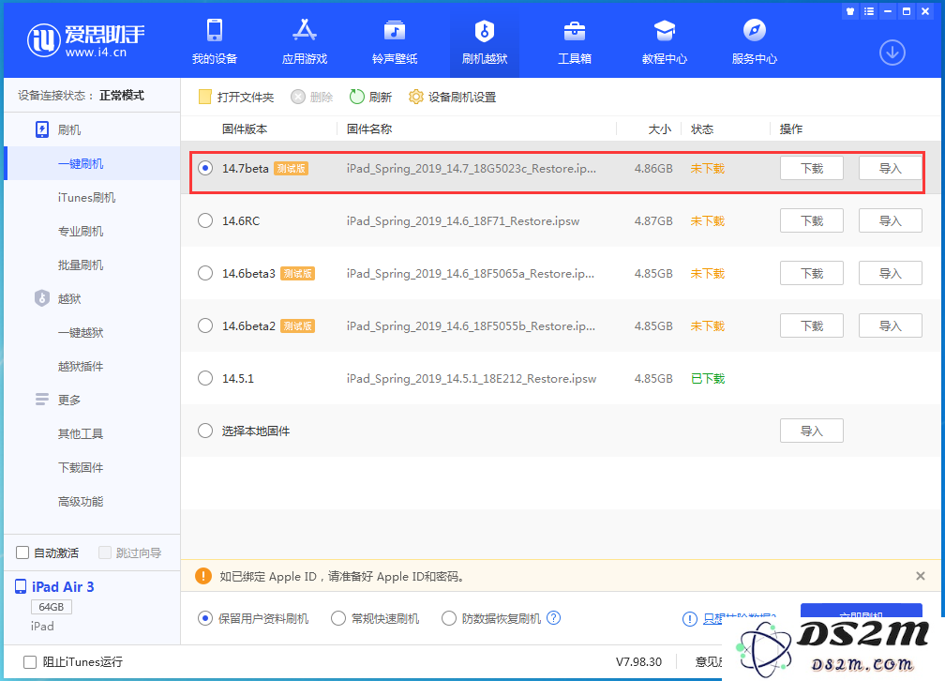Viewport: 945px width, 681px height.
Task: Click the More list icon in sidebar
Action: coord(41,400)
